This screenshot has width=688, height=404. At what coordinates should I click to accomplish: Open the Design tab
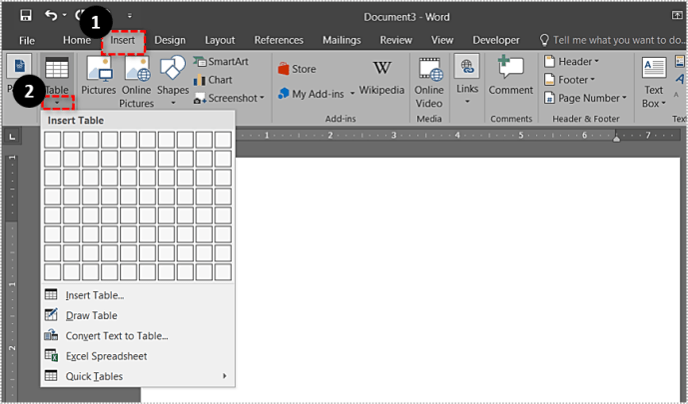coord(170,40)
